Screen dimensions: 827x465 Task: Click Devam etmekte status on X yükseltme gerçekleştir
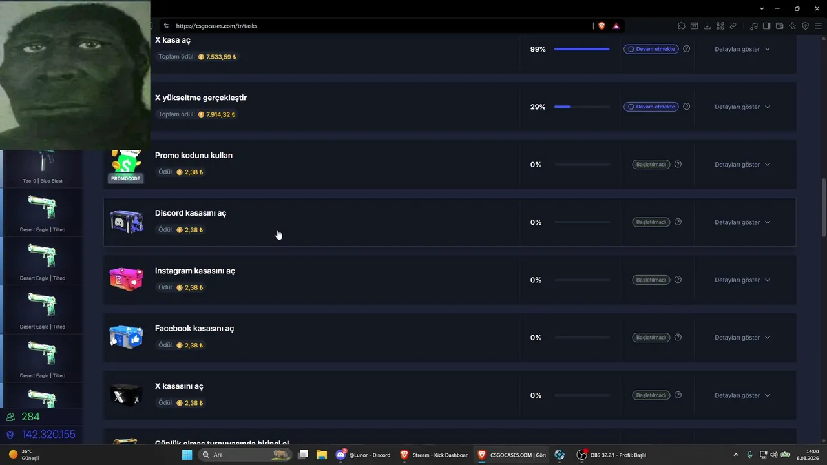coord(651,107)
